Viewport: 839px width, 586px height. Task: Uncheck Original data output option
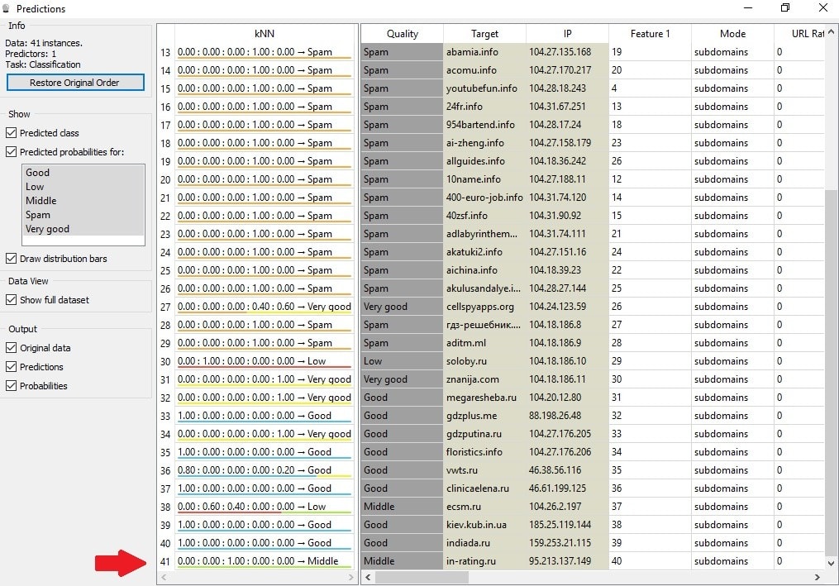12,348
